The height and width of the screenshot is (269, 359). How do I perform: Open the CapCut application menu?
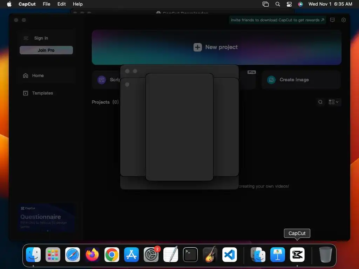click(x=27, y=4)
